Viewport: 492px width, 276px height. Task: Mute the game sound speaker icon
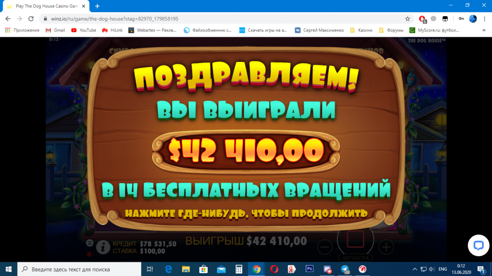[90, 254]
